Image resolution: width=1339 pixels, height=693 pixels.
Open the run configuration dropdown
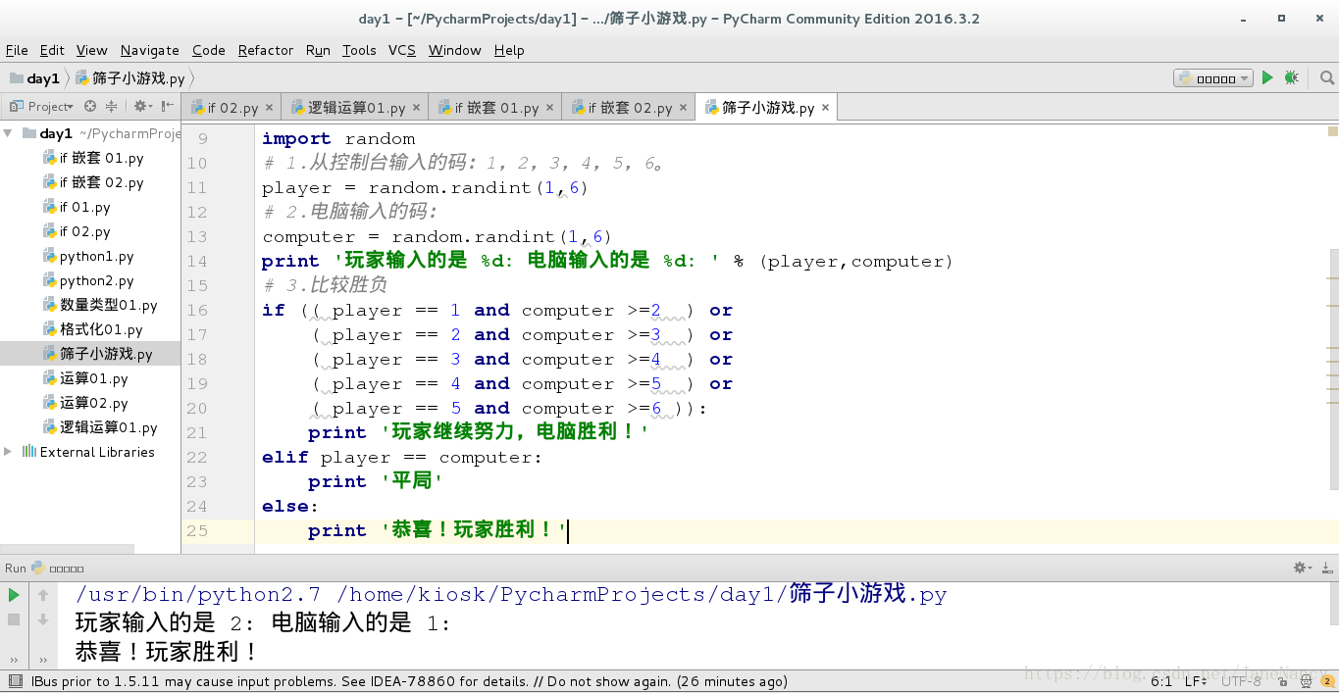(x=1213, y=78)
